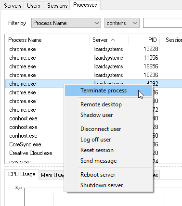Click Reboot server menu item
Screen dimensions: 182x206
(108, 175)
